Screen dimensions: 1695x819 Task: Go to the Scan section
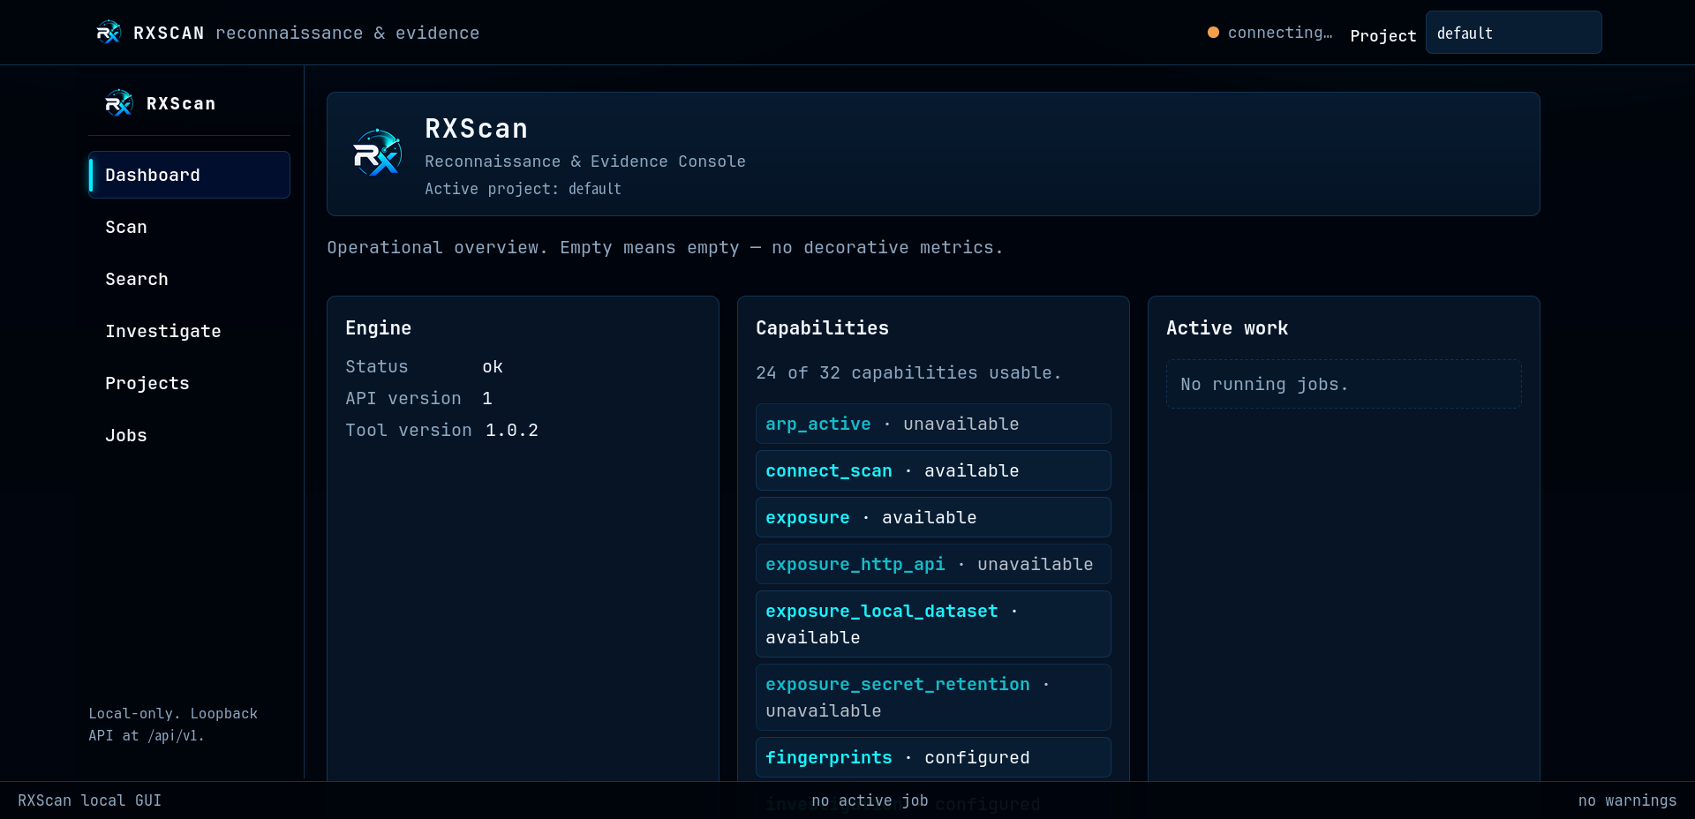coord(189,227)
